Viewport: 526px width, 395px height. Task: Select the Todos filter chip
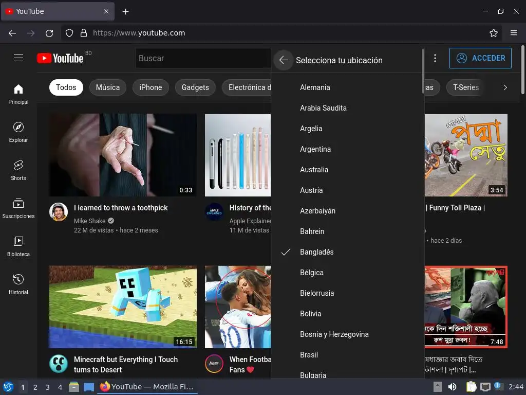coord(66,87)
